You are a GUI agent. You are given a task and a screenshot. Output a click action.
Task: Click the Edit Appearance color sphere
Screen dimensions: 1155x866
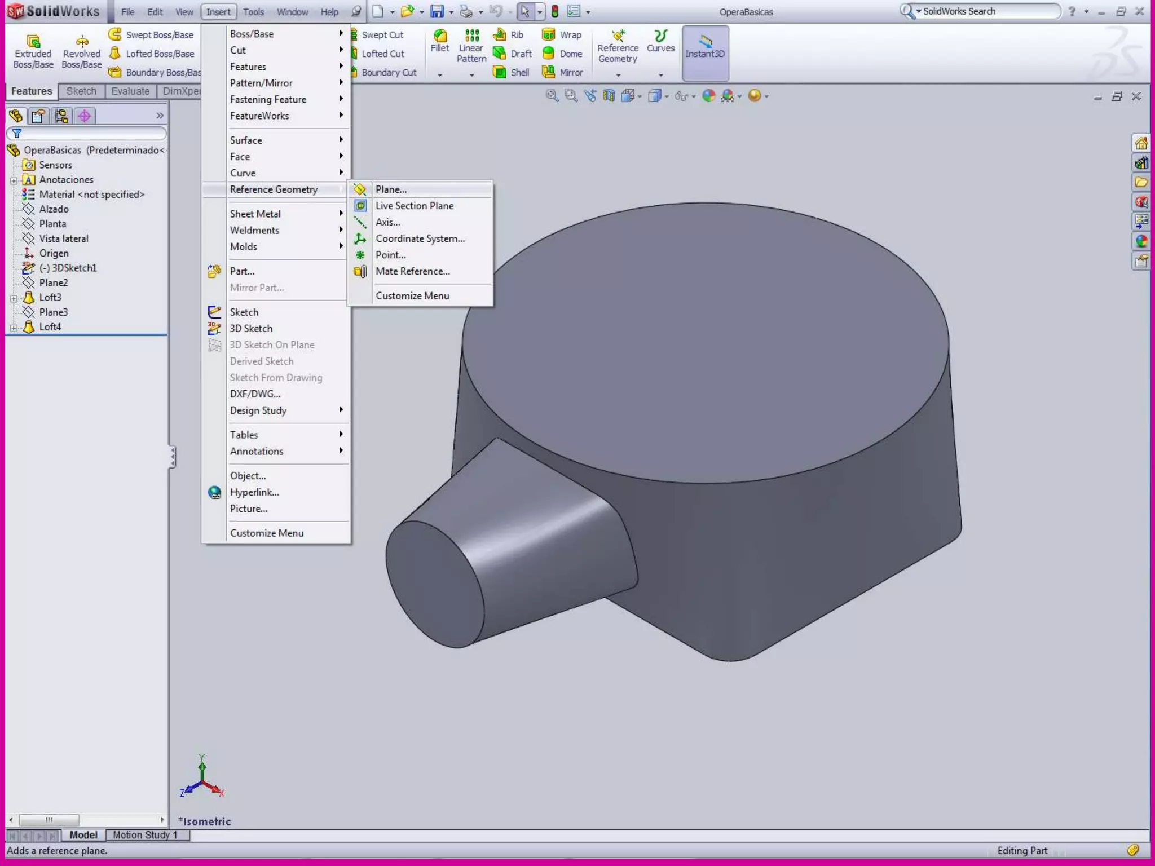708,96
